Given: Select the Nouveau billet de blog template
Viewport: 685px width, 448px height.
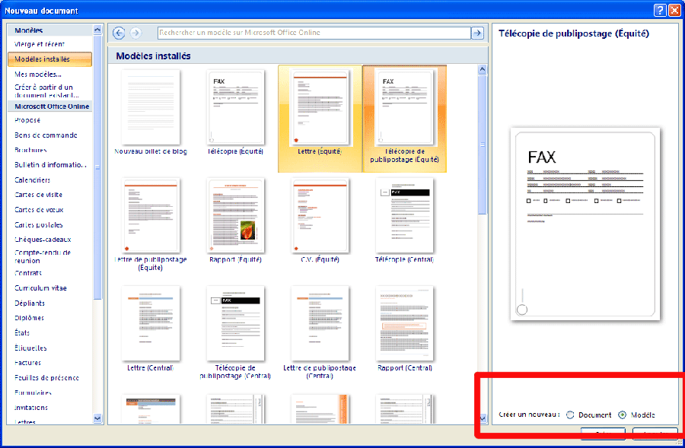Looking at the screenshot, I should (x=151, y=107).
